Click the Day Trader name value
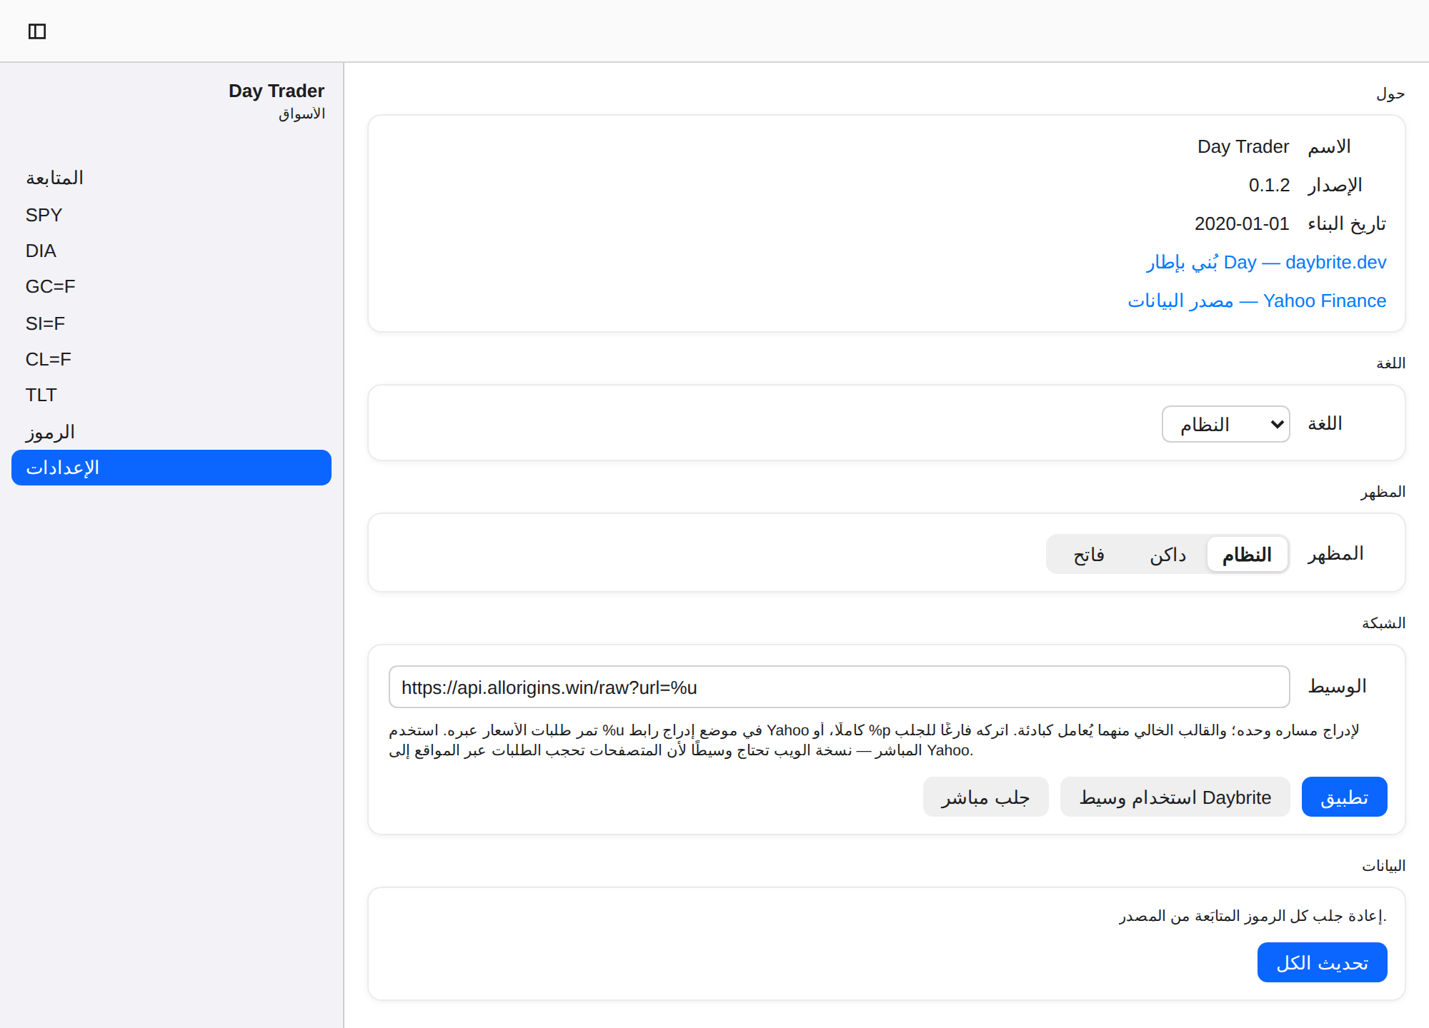 (x=1243, y=147)
